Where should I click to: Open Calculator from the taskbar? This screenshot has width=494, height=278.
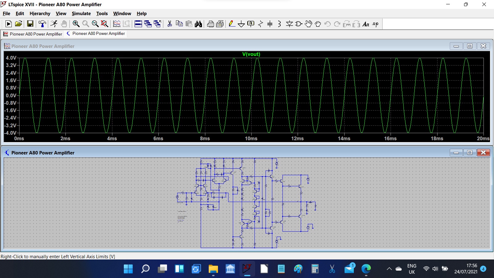tap(315, 269)
